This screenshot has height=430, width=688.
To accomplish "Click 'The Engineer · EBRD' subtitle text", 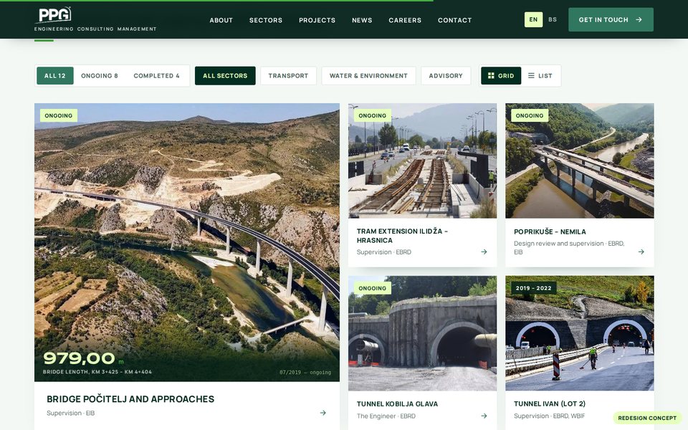I will [386, 416].
